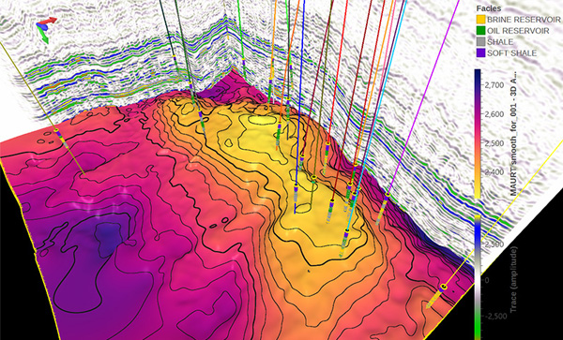
Task: Click the 3D orientation axes gizmo
Action: [46, 29]
